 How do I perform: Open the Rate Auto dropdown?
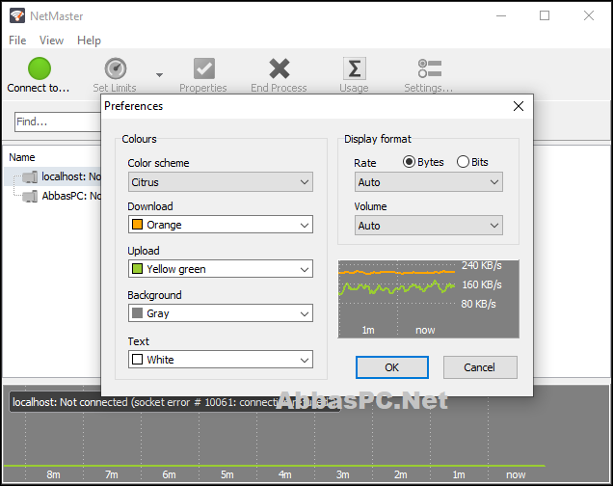click(429, 182)
